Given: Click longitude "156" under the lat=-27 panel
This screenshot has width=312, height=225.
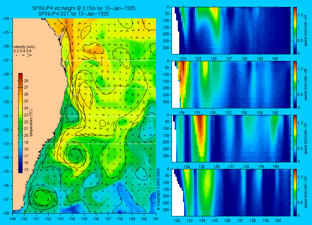Looking at the screenshot, I should [214, 58].
